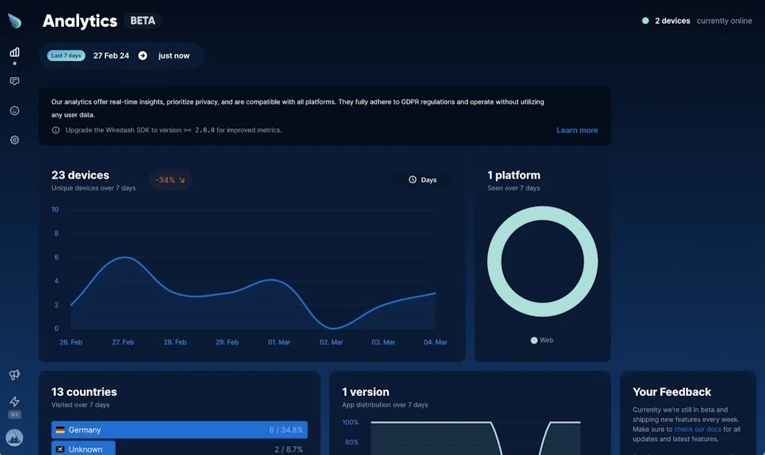765x455 pixels.
Task: Click the Promoter Score smiley icon
Action: tap(14, 110)
